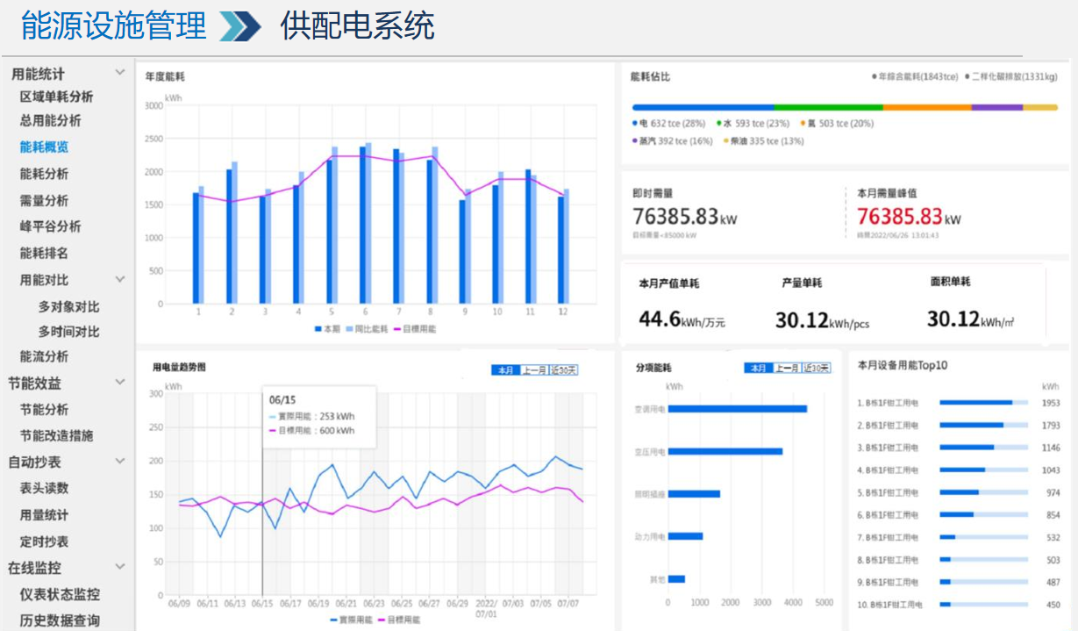1078x631 pixels.
Task: Collapse the 用能对比 submenu chevron
Action: [x=120, y=279]
